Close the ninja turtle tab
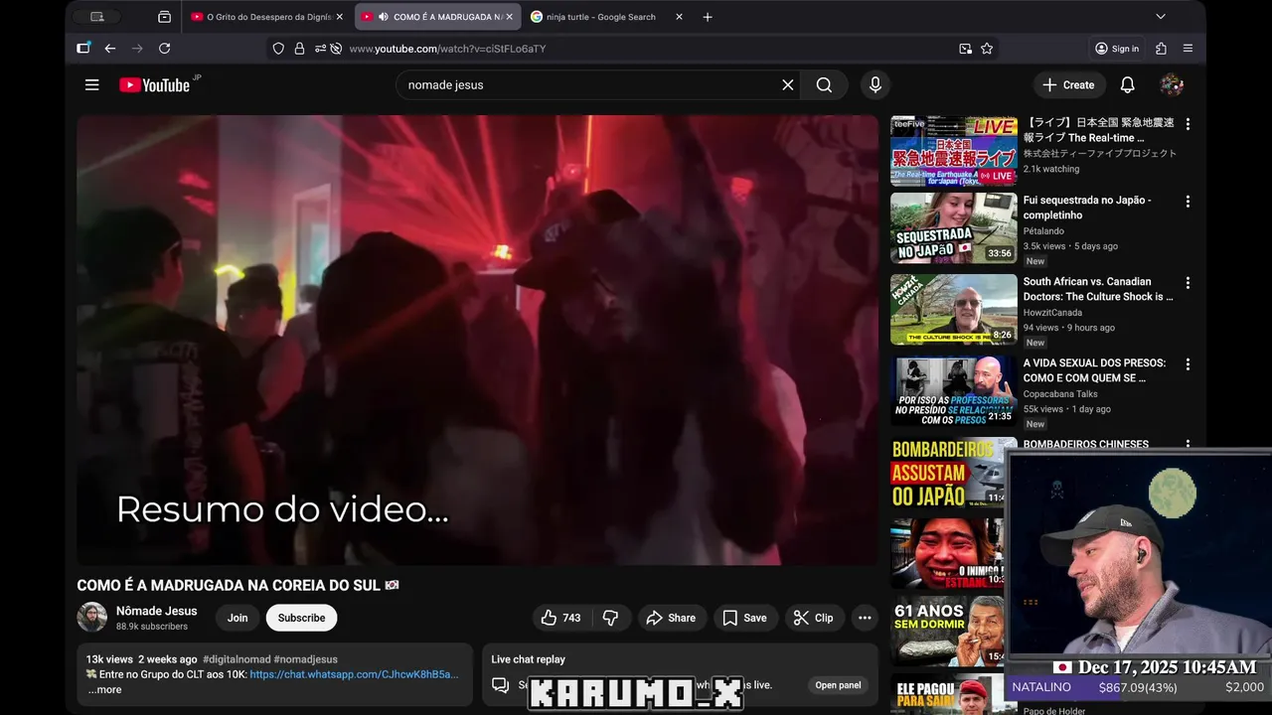 point(679,17)
